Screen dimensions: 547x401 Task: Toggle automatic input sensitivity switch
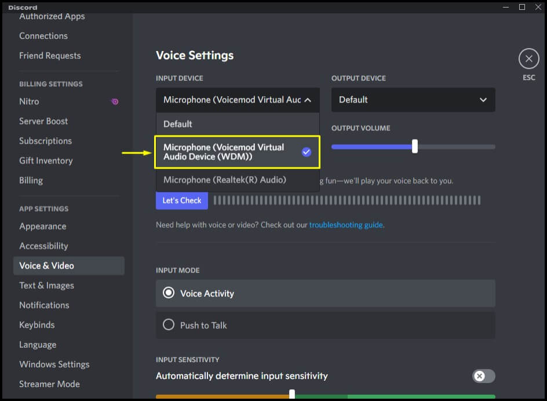(x=483, y=376)
